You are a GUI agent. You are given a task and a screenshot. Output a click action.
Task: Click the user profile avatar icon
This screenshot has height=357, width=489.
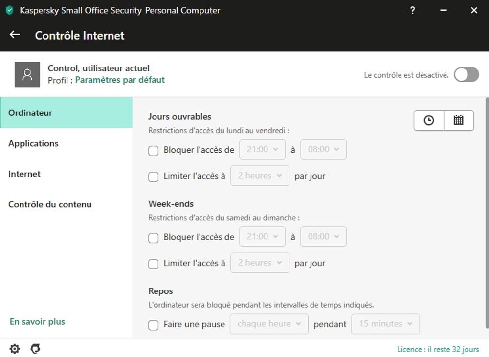tap(27, 74)
